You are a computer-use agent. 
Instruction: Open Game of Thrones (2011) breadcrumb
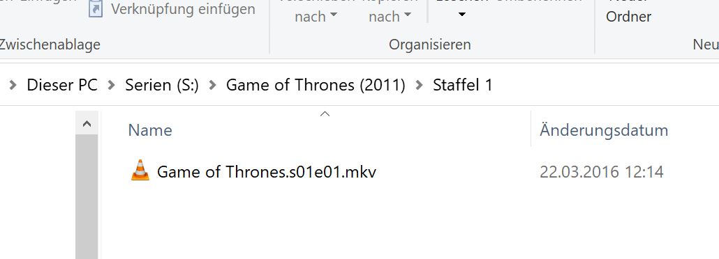[x=316, y=85]
